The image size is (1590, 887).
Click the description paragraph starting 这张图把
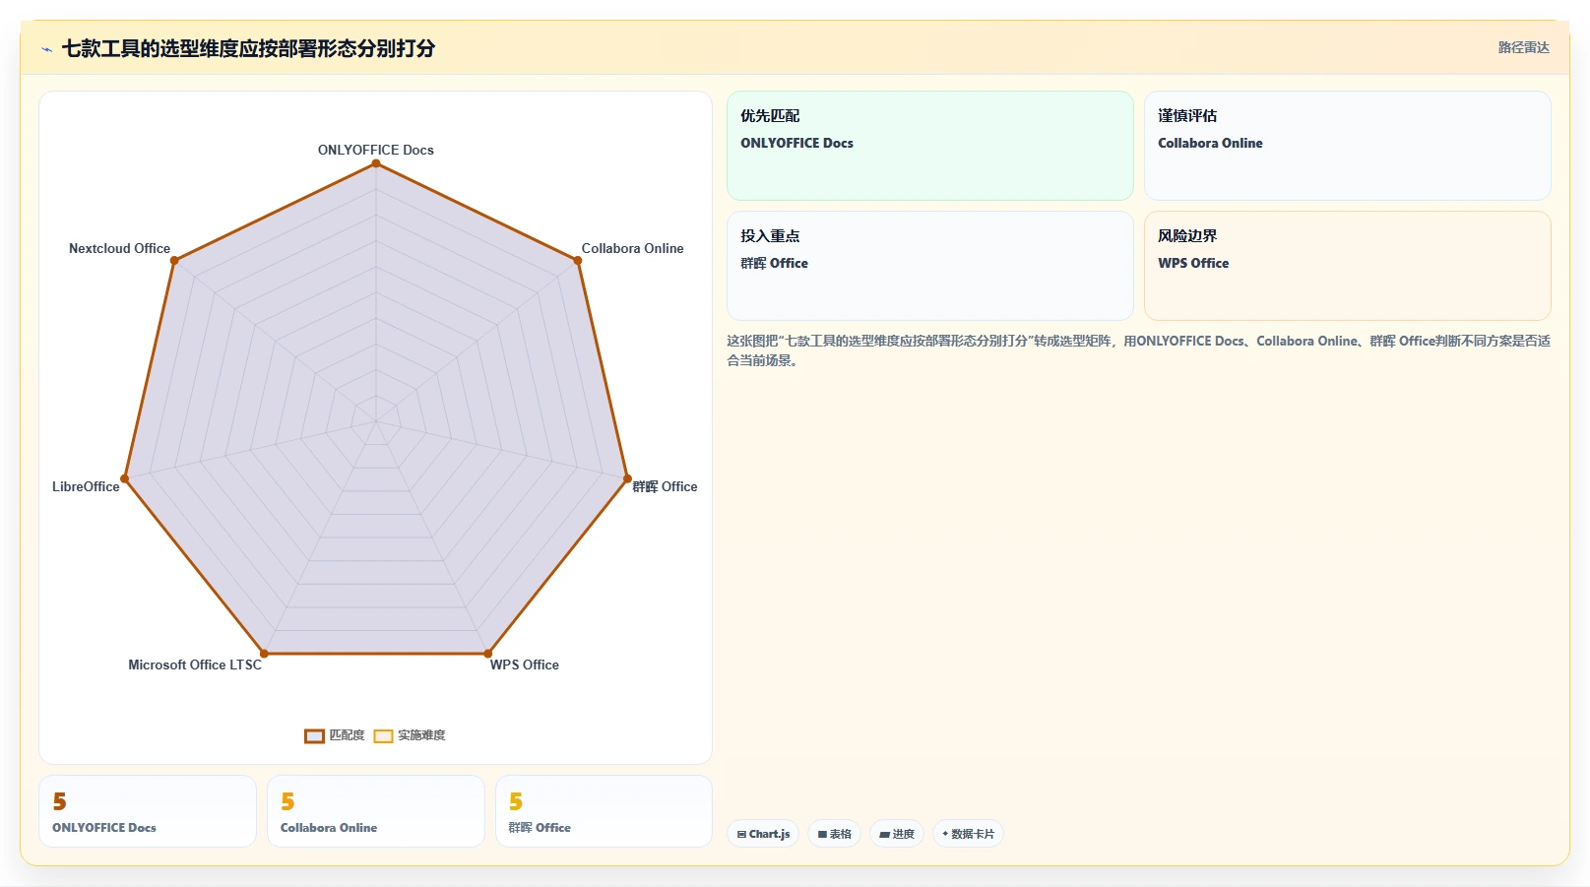pos(1138,350)
